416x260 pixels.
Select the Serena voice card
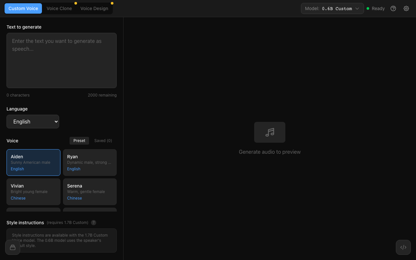click(x=90, y=192)
